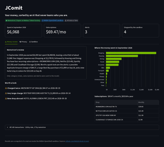Image resolution: width=164 pixels, height=147 pixels.
Task: Click the Nemotron 3 Super on Nebius badge
Action: [x=23, y=21]
